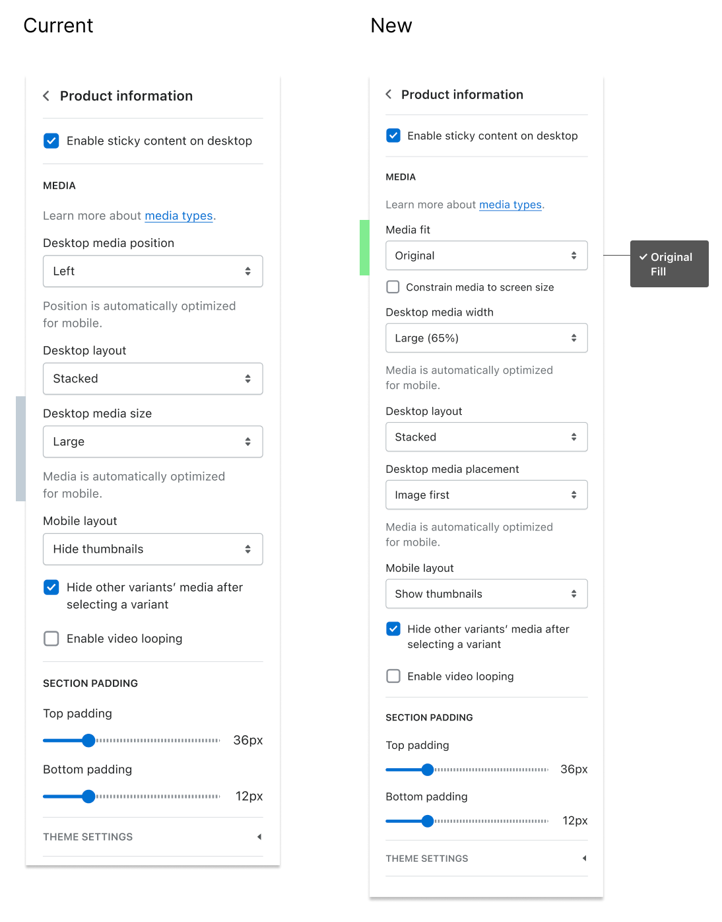Click the back chevron in the New panel
722x922 pixels.
click(x=389, y=94)
